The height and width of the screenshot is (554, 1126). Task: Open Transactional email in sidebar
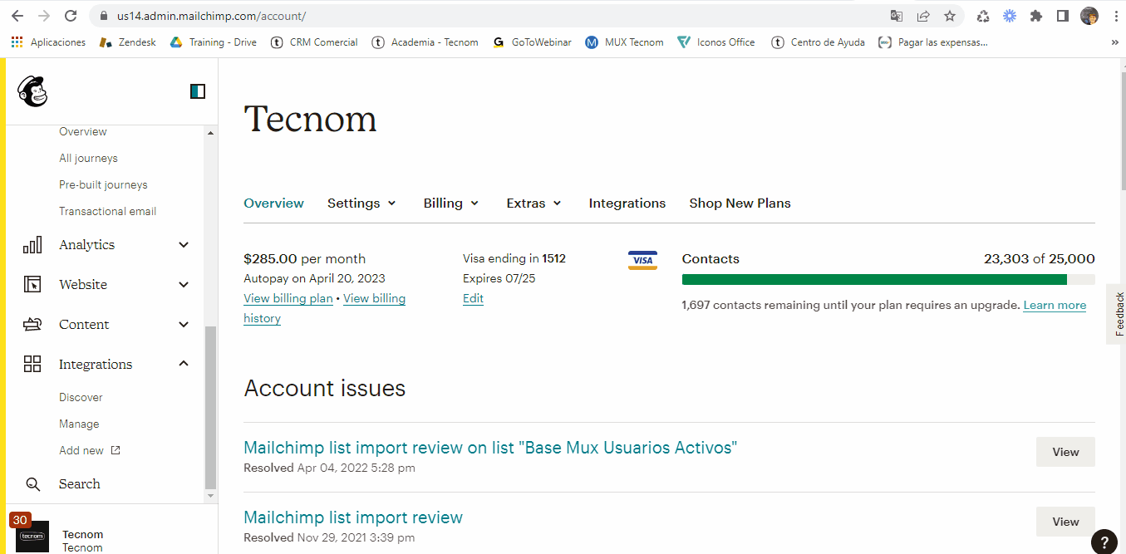(x=107, y=212)
